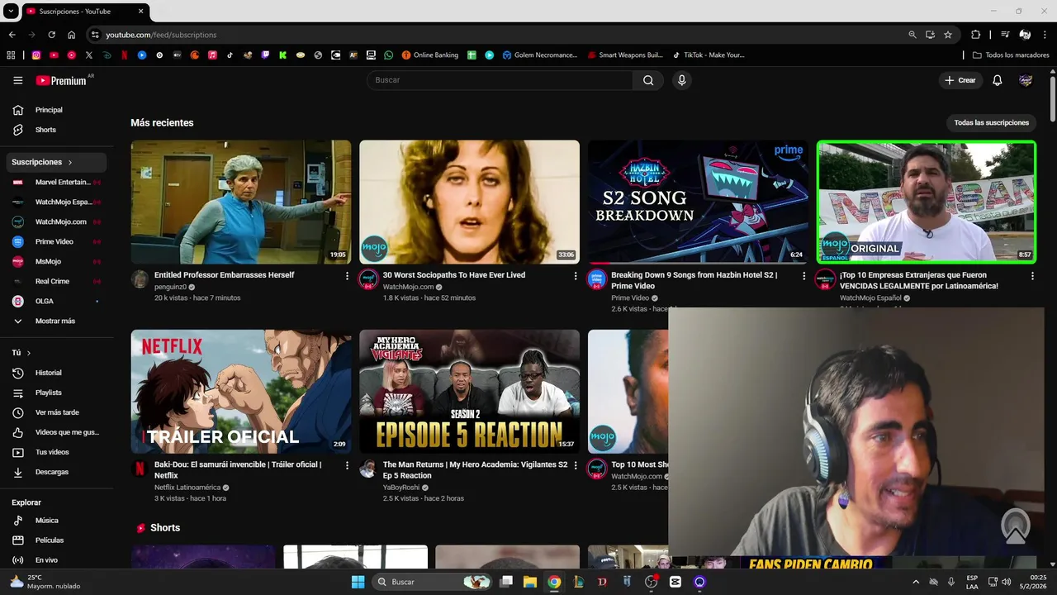Open the WhatsApp bookmark icon
The image size is (1057, 595).
(389, 55)
